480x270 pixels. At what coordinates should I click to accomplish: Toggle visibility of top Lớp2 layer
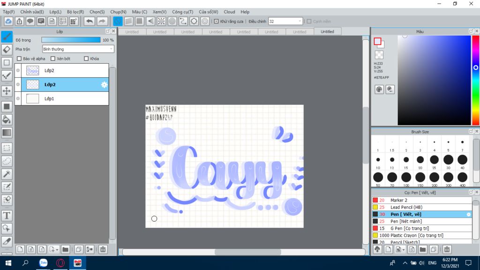[x=18, y=70]
